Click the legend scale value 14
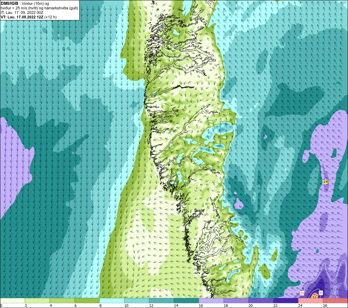Image resolution: width=348 pixels, height=308 pixels. [x=176, y=306]
